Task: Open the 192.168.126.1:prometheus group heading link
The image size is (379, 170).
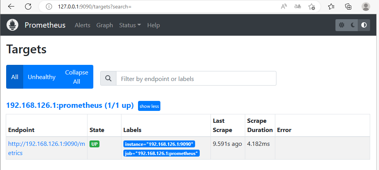Action: point(70,105)
